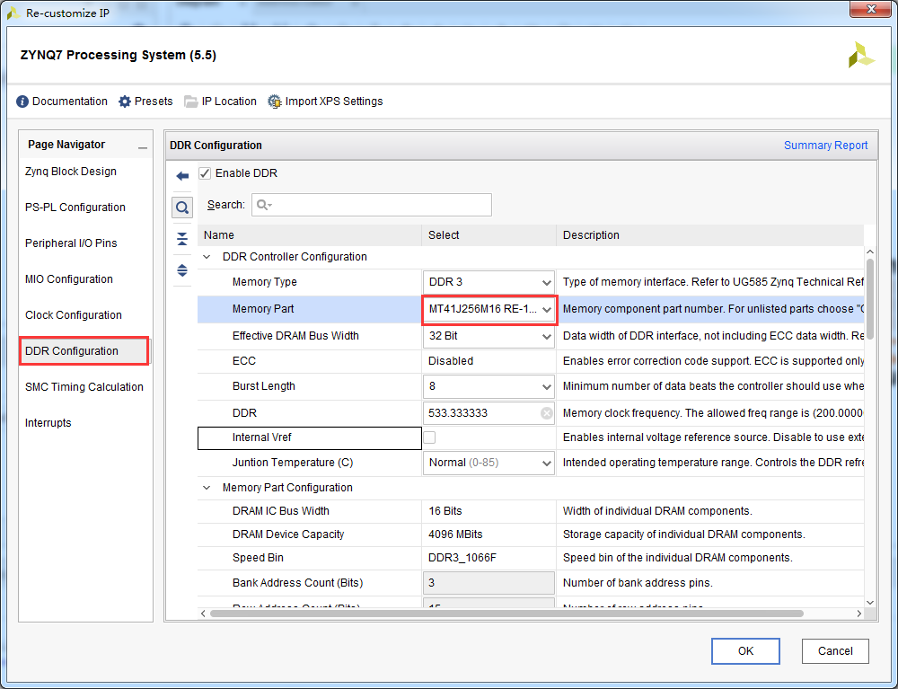Open the Memory Part dropdown
This screenshot has height=689, width=898.
click(489, 309)
